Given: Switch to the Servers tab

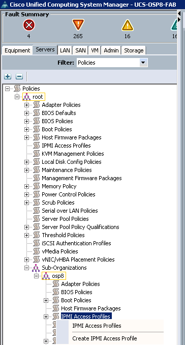Looking at the screenshot, I should click(45, 50).
